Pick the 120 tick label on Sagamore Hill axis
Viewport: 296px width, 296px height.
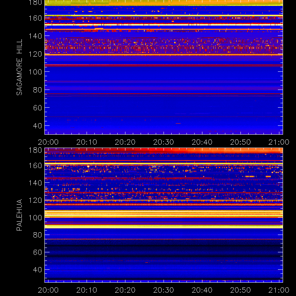[35, 54]
